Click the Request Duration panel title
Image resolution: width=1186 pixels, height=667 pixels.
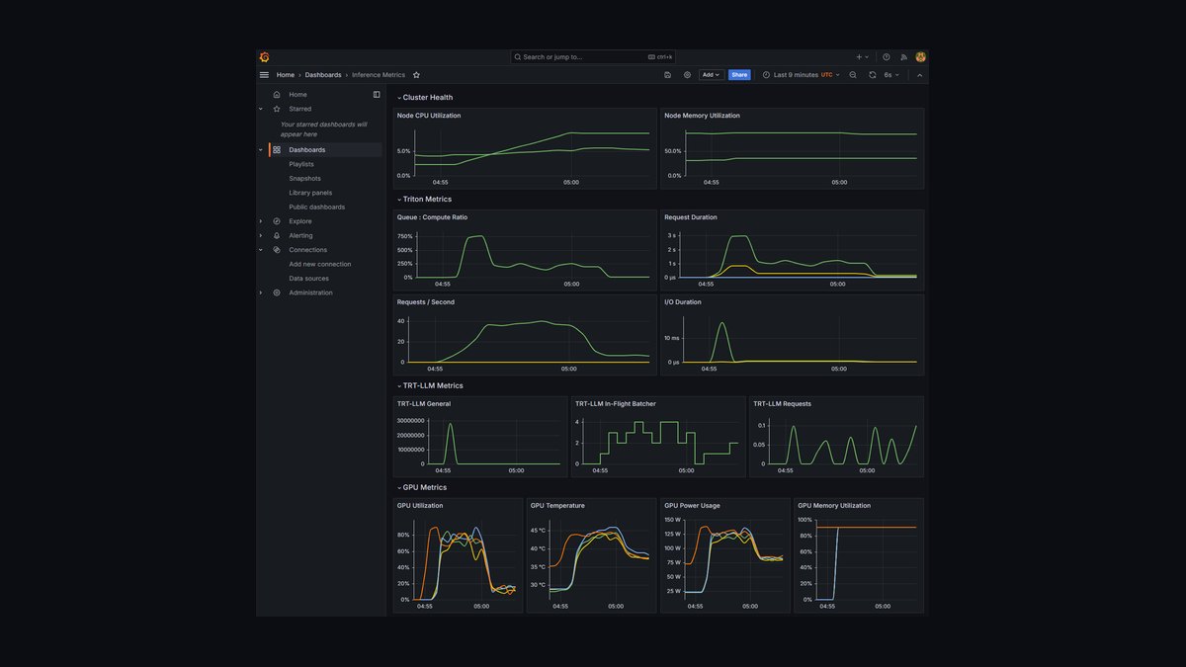691,217
